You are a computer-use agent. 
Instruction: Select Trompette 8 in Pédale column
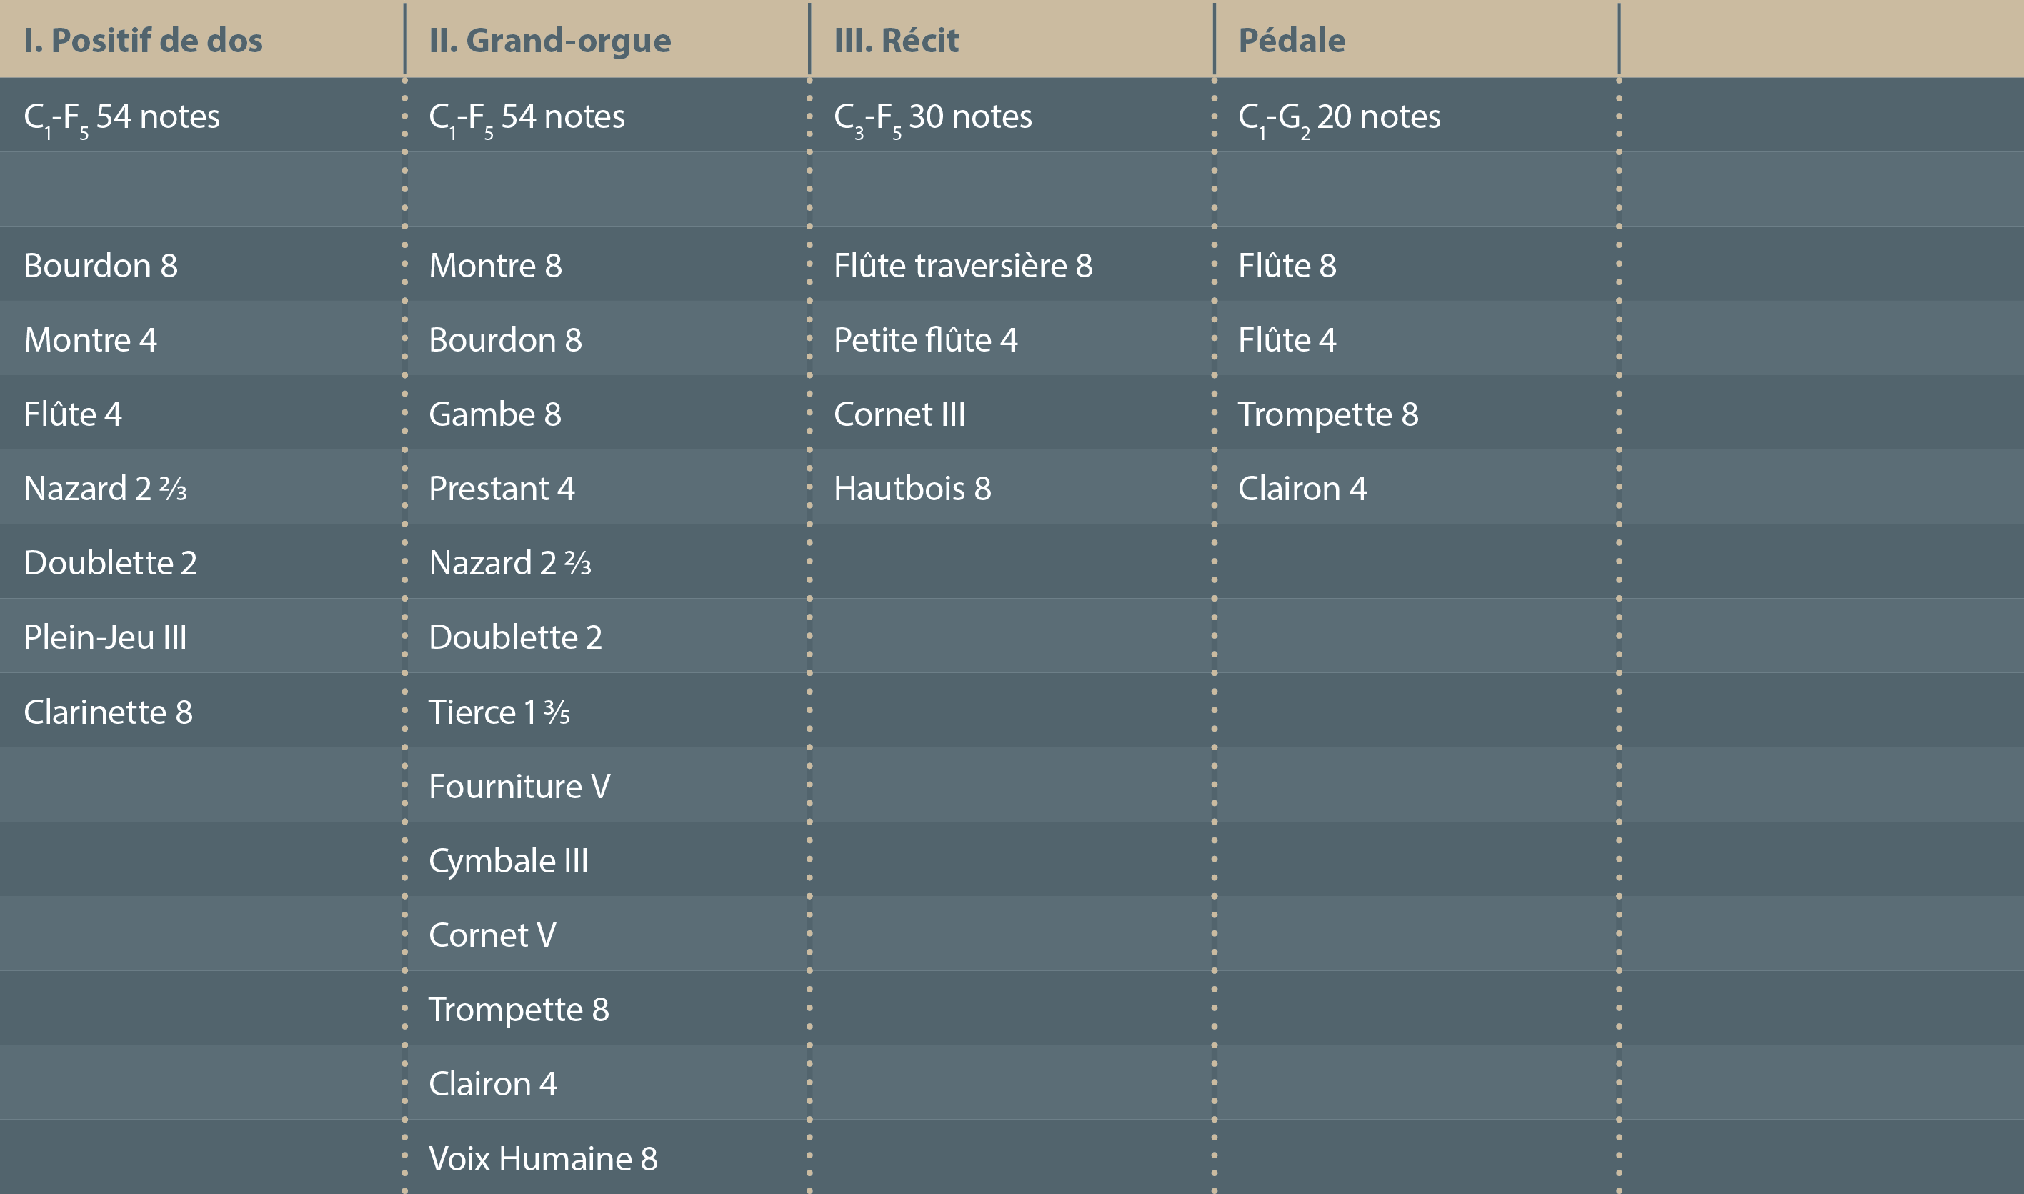pyautogui.click(x=1327, y=414)
